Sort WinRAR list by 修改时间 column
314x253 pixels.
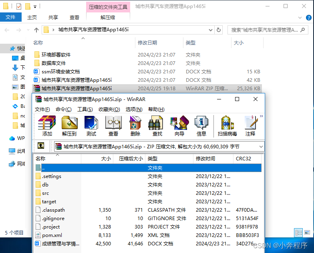(213, 159)
